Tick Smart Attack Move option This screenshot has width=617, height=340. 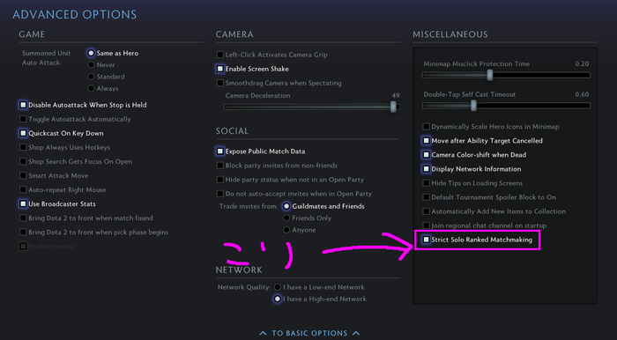pyautogui.click(x=23, y=175)
